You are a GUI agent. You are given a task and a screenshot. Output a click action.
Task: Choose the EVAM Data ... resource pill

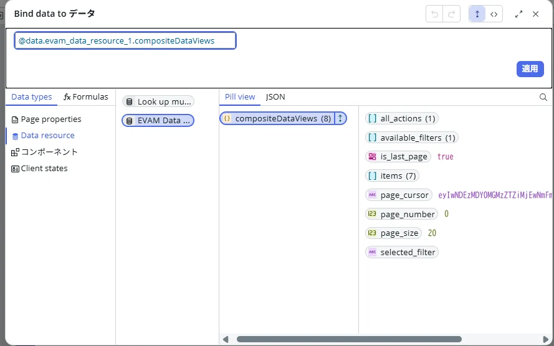[158, 121]
